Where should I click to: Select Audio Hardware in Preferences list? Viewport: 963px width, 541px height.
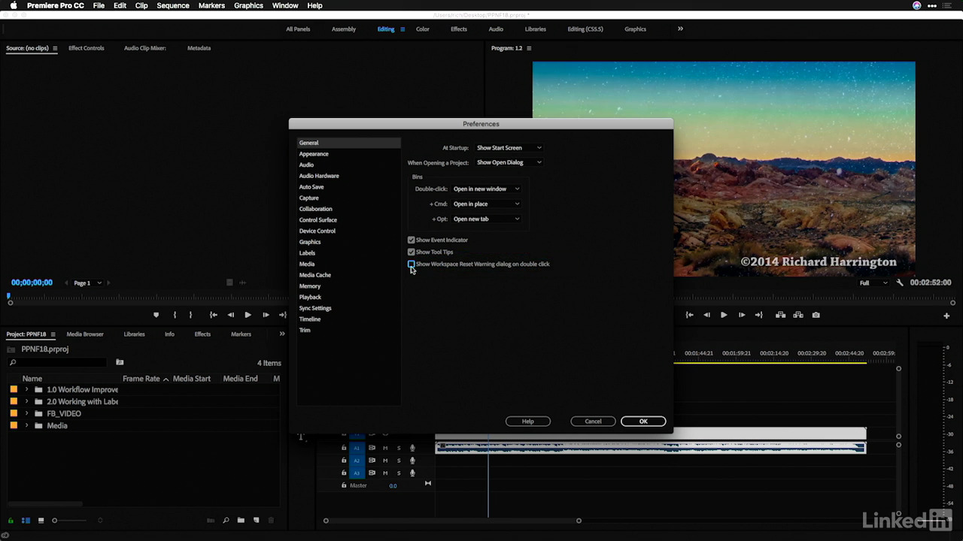pos(319,176)
